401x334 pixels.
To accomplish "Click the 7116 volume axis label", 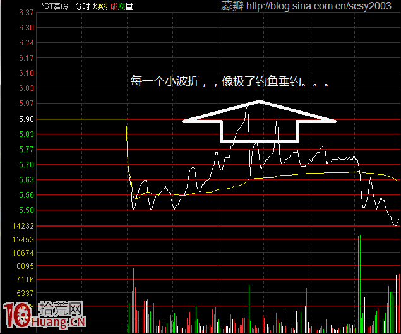I will [25, 280].
